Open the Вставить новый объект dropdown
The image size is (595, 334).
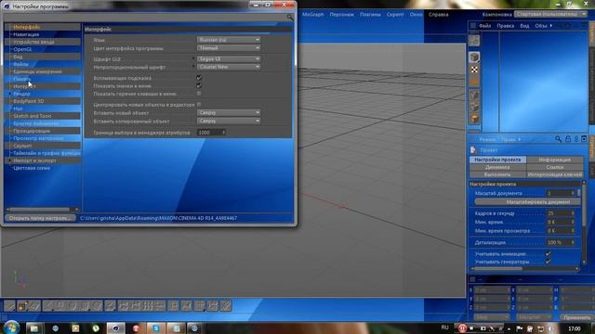(229, 112)
